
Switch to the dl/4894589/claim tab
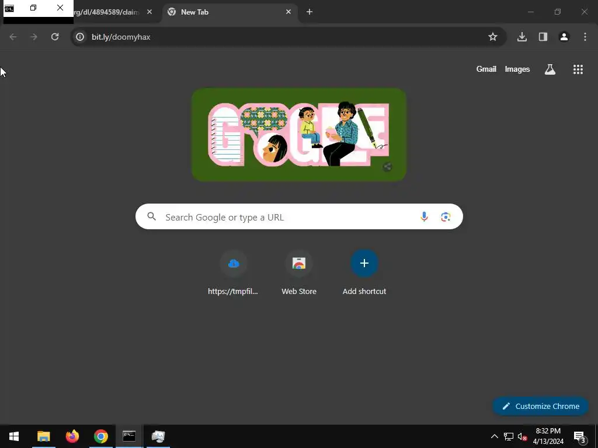click(107, 12)
